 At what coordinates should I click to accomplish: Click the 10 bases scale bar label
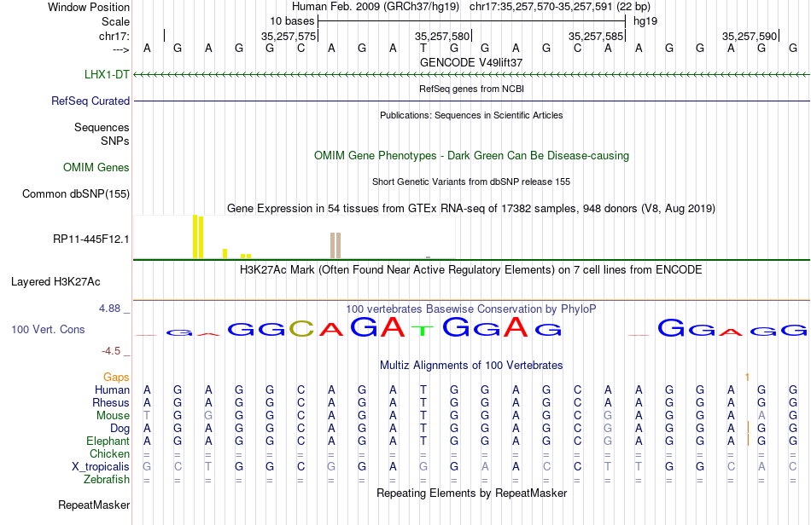click(x=292, y=21)
